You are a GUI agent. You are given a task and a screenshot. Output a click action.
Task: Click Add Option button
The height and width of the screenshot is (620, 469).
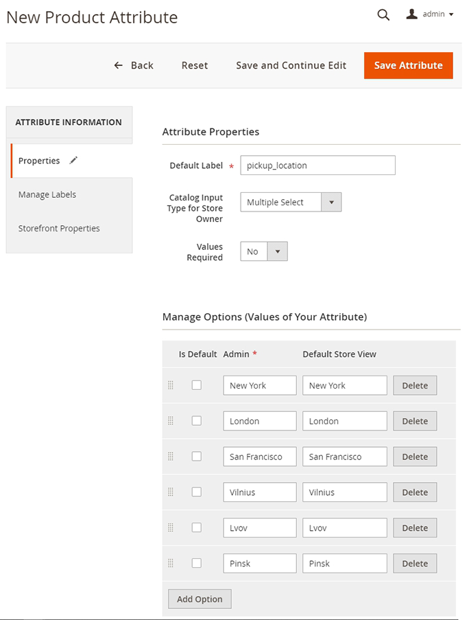point(200,599)
